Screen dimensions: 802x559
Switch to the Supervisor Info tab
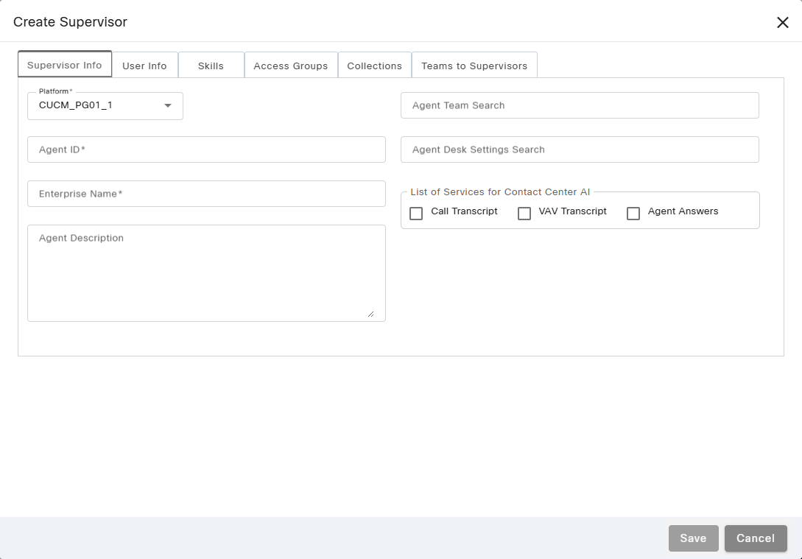coord(65,65)
